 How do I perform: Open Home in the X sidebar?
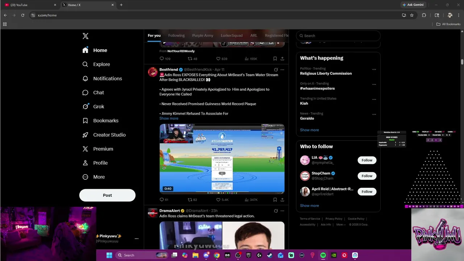click(95, 50)
